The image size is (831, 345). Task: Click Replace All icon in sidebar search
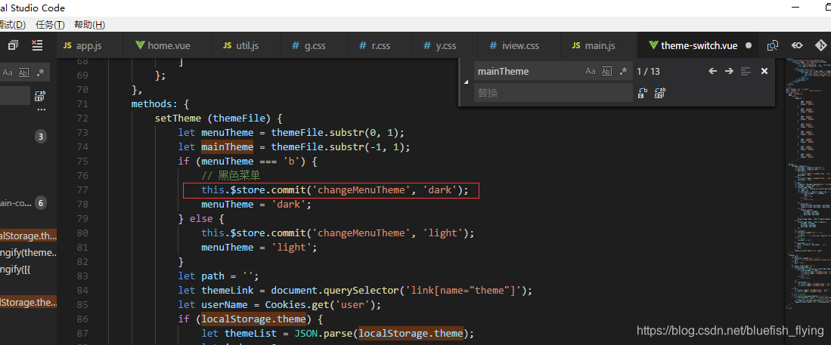40,96
